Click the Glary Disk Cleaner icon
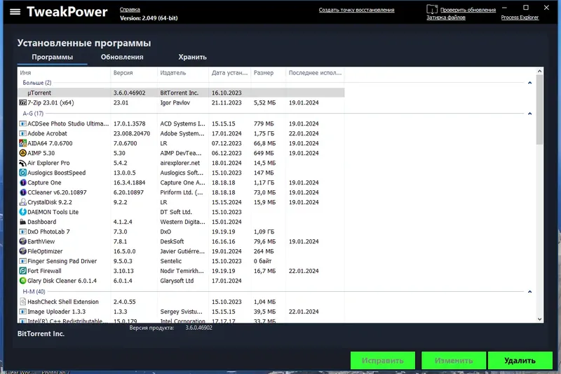Image resolution: width=561 pixels, height=374 pixels. pyautogui.click(x=22, y=281)
